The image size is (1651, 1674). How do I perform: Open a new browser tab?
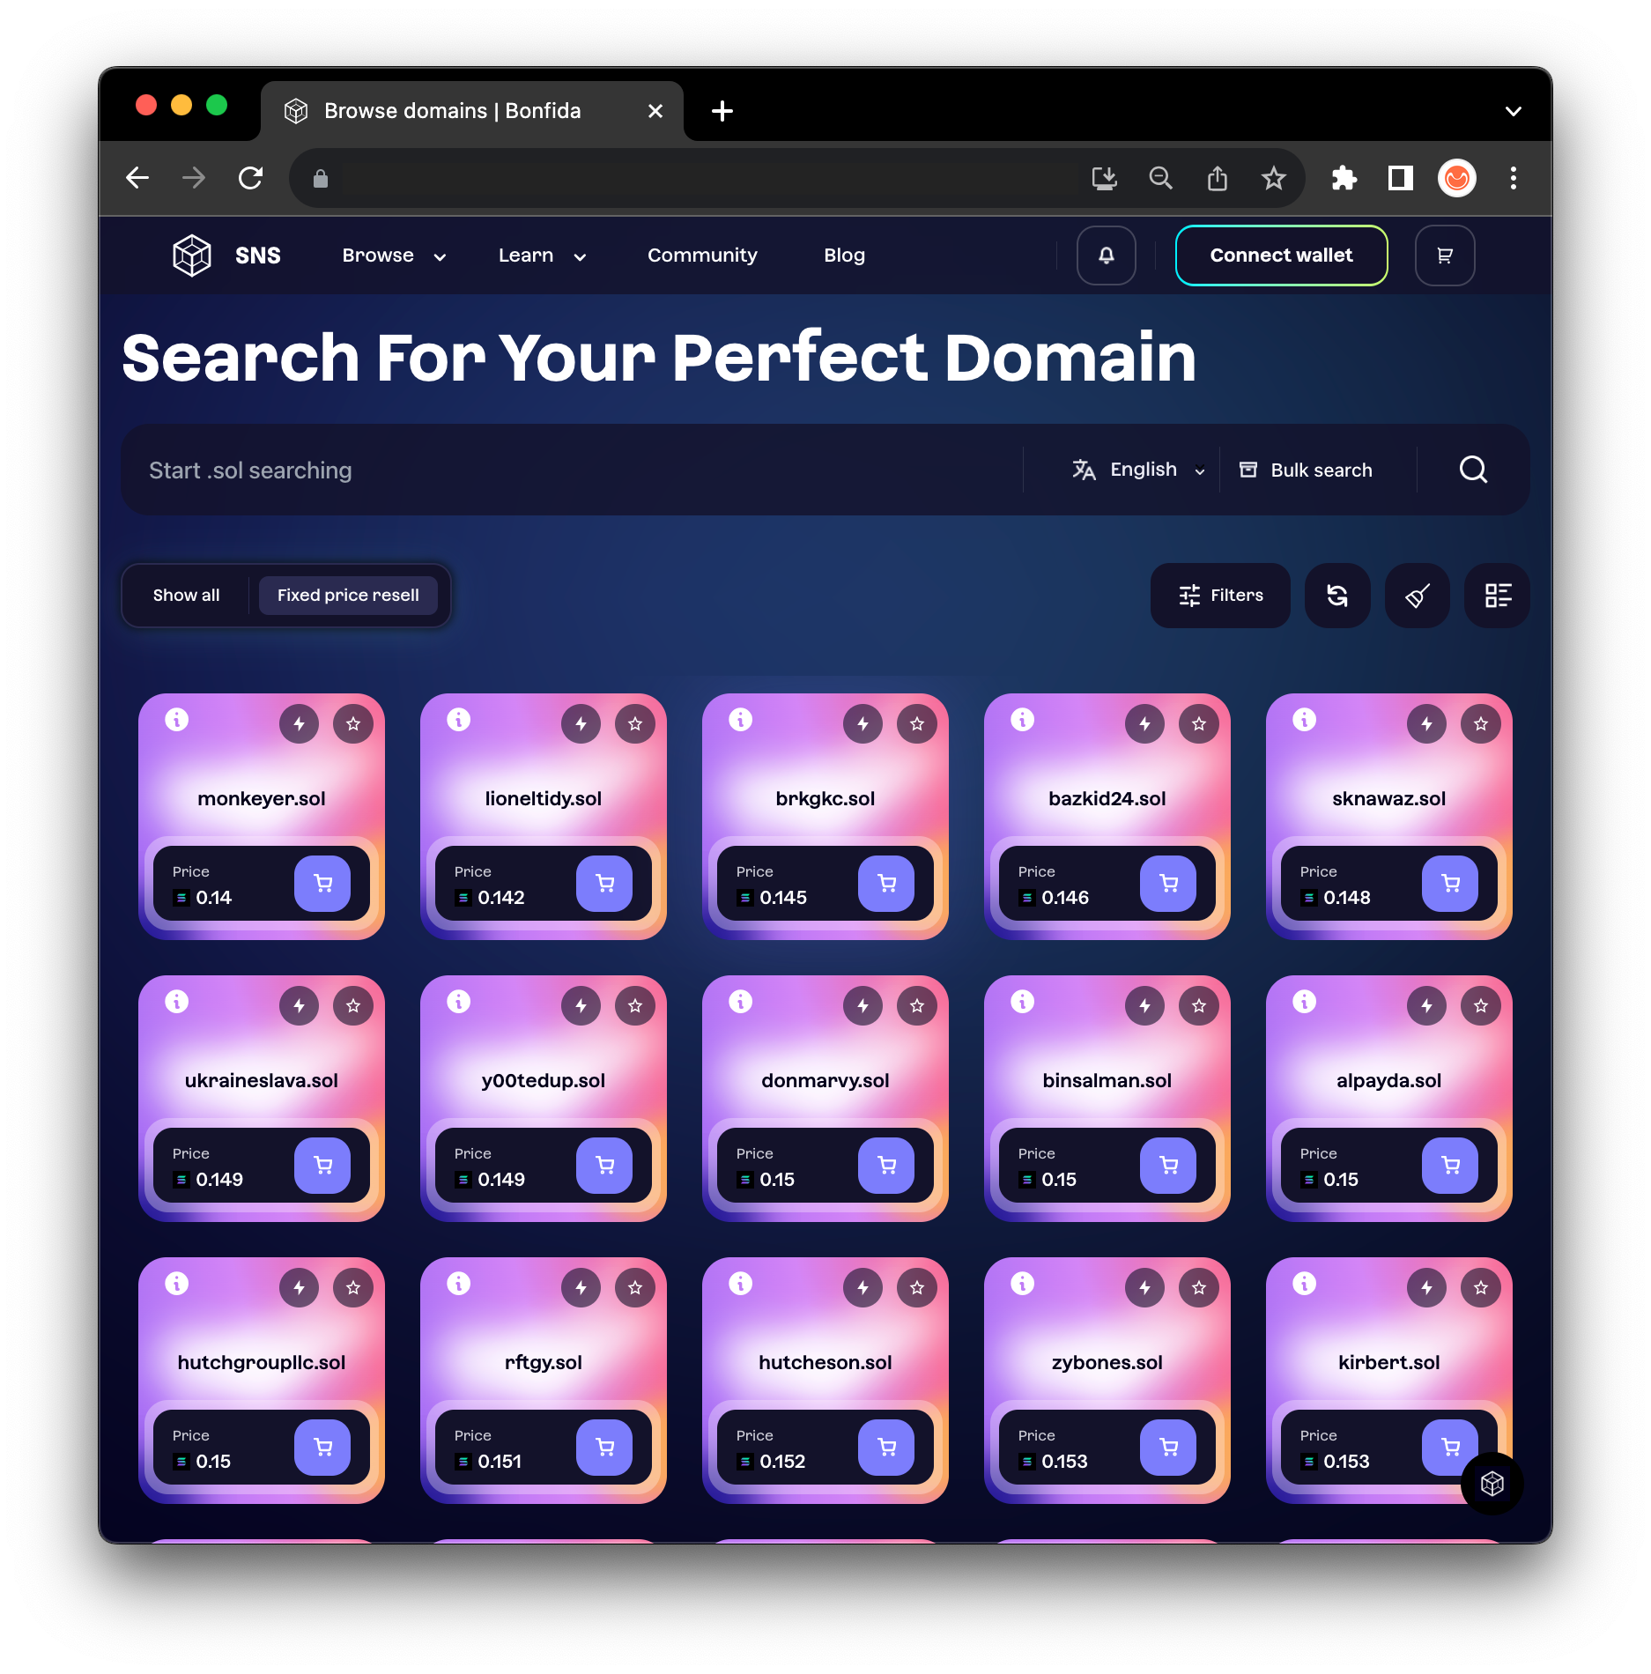coord(722,112)
